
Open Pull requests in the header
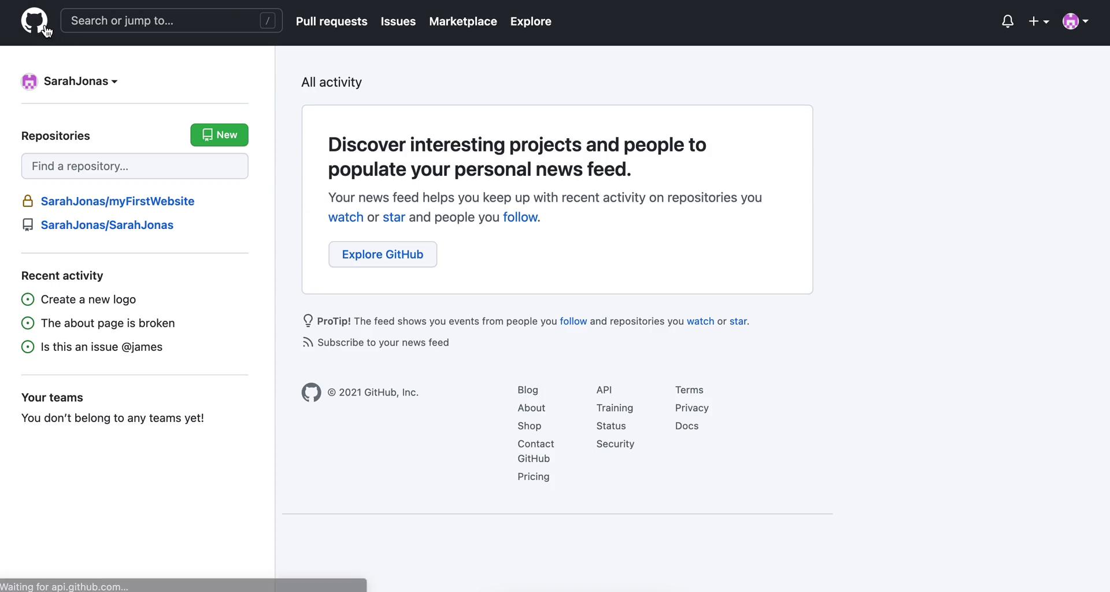332,21
